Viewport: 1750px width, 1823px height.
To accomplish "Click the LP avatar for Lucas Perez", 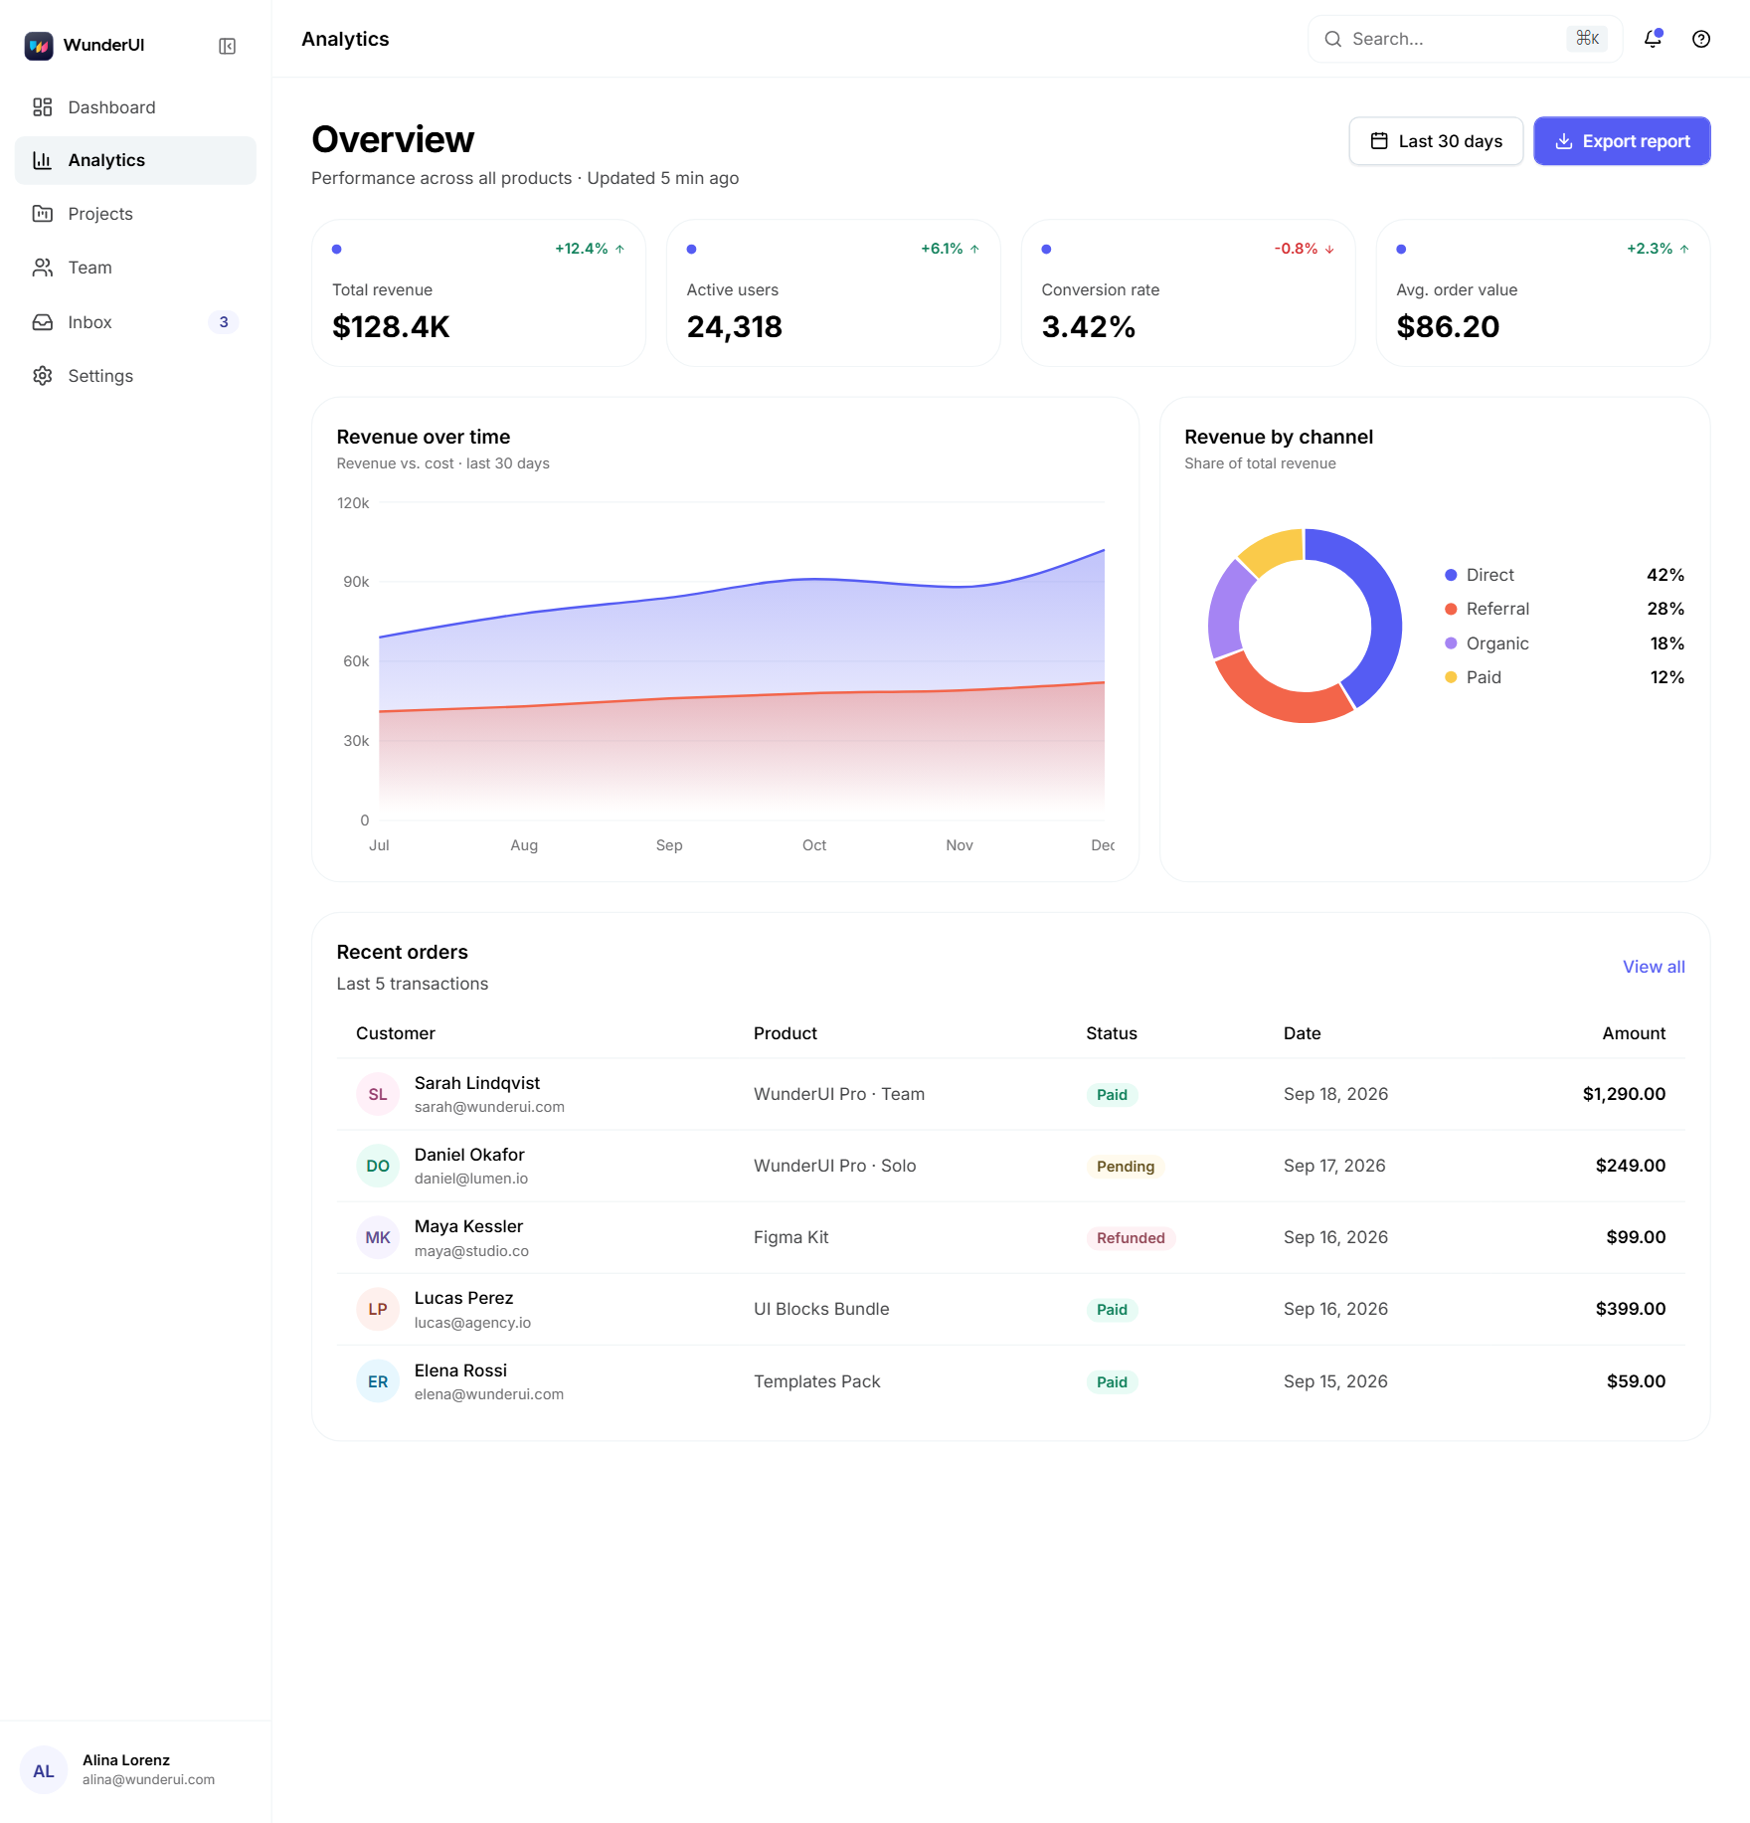I will pyautogui.click(x=378, y=1309).
